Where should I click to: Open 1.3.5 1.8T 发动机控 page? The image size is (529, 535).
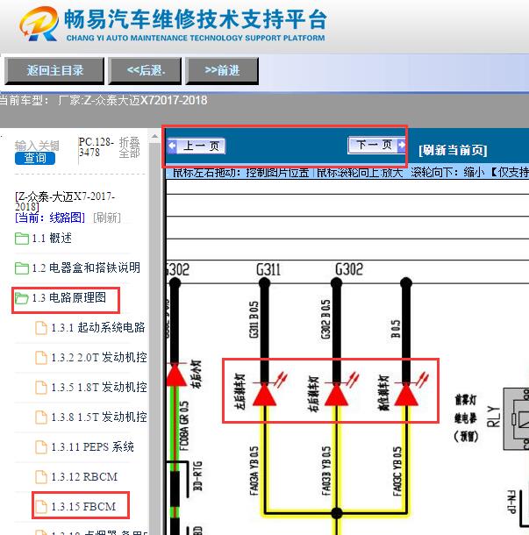tap(99, 388)
